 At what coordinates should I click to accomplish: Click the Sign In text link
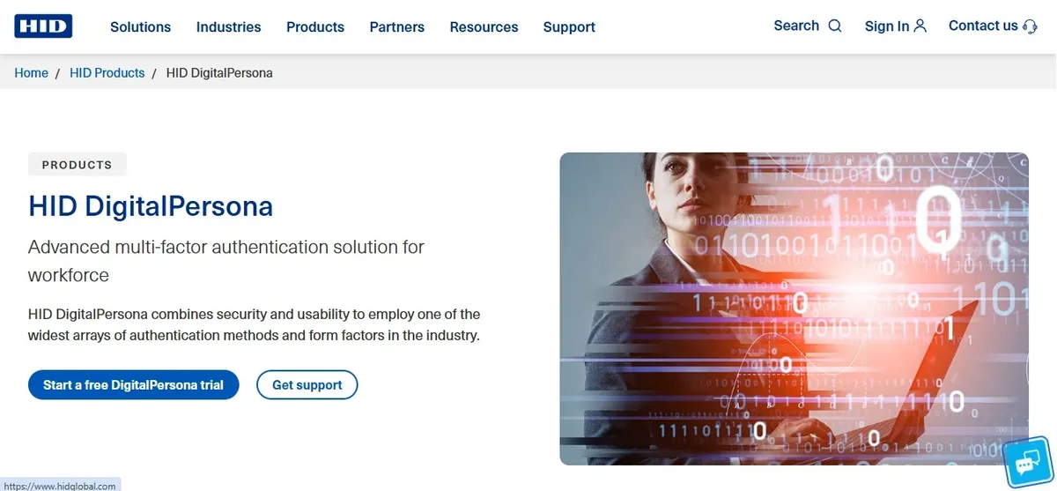coord(886,26)
